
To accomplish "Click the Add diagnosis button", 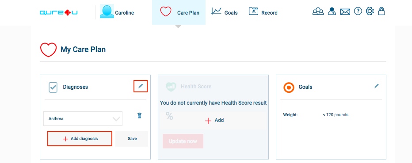I will tap(80, 139).
